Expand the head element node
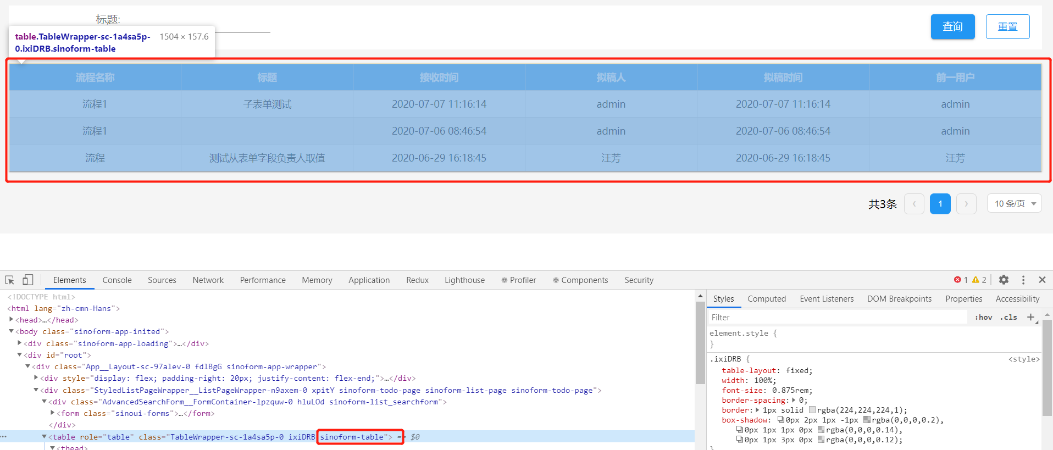Viewport: 1053px width, 450px height. [11, 319]
